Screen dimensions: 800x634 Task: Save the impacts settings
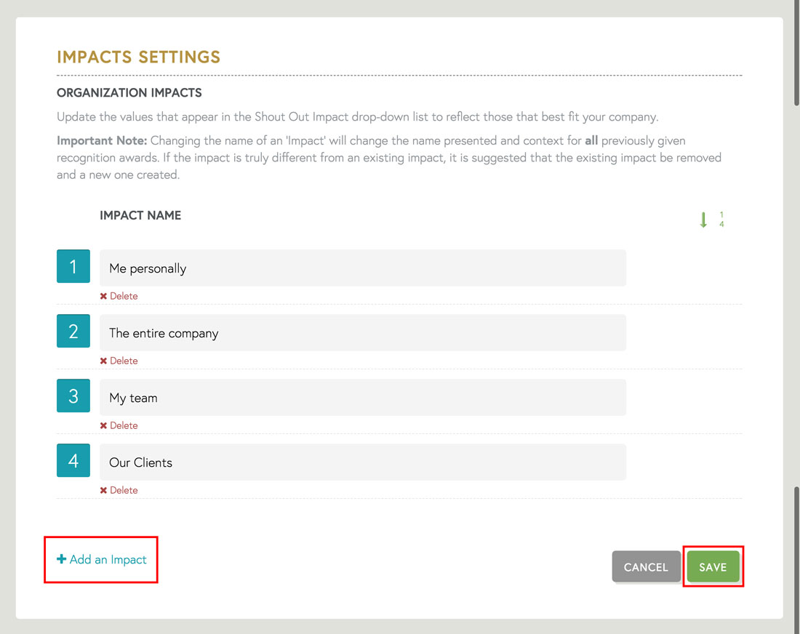tap(713, 566)
